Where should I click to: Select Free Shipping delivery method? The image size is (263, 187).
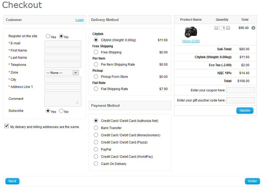click(96, 52)
